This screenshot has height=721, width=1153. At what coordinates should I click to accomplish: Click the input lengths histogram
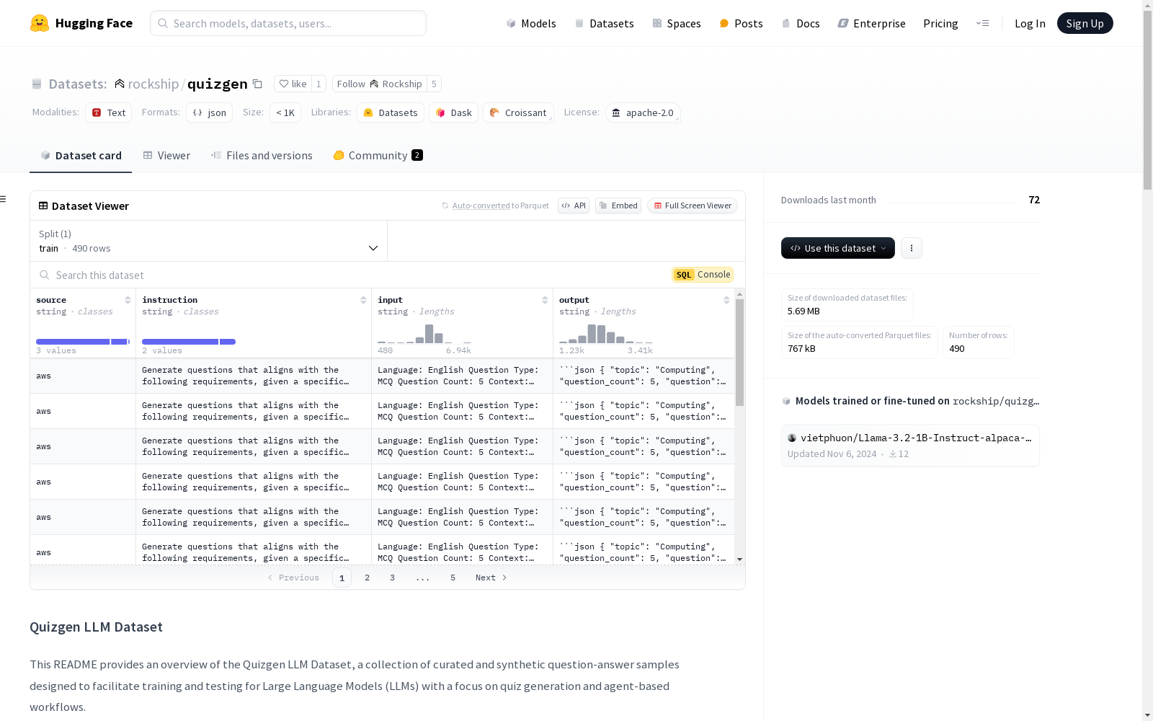click(x=425, y=333)
